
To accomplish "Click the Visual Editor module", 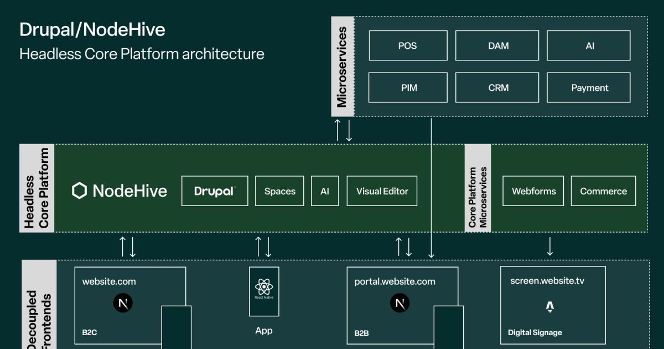I will 382,191.
